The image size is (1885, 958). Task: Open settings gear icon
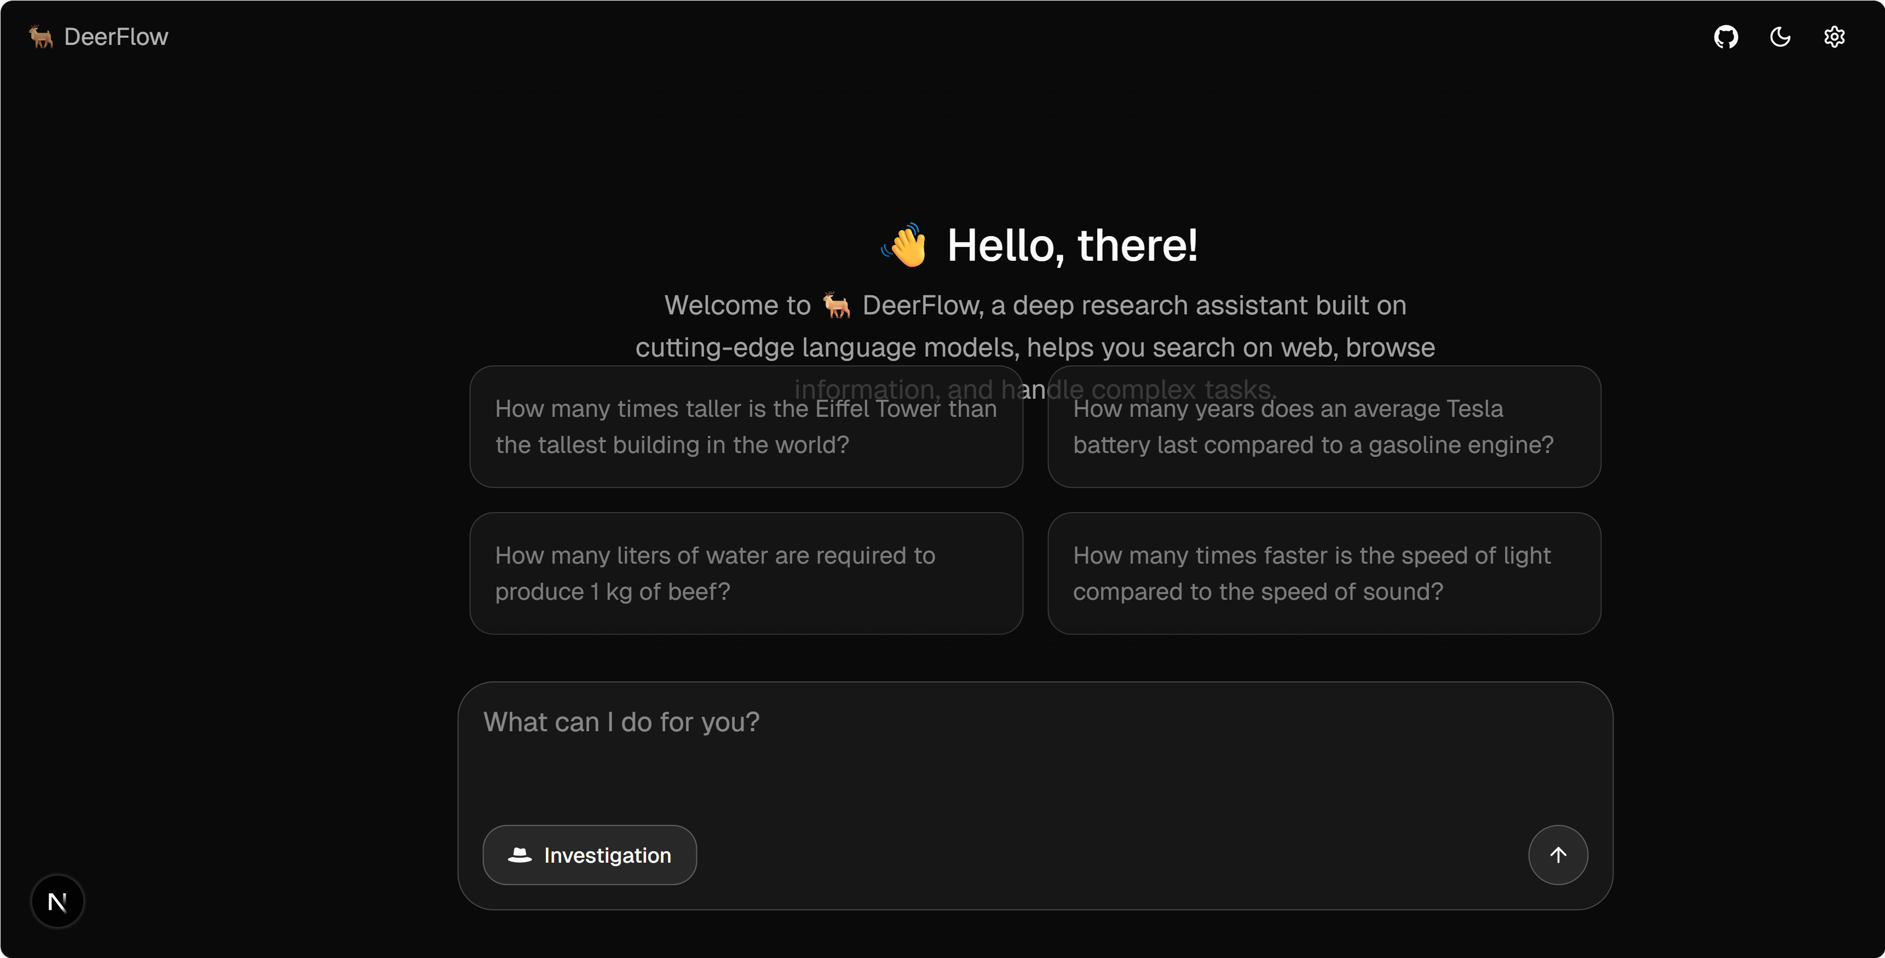[x=1834, y=37]
